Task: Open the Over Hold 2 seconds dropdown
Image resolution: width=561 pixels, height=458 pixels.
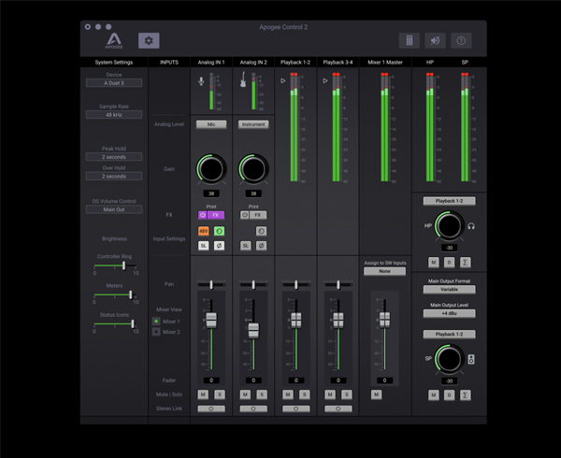Action: pyautogui.click(x=114, y=177)
